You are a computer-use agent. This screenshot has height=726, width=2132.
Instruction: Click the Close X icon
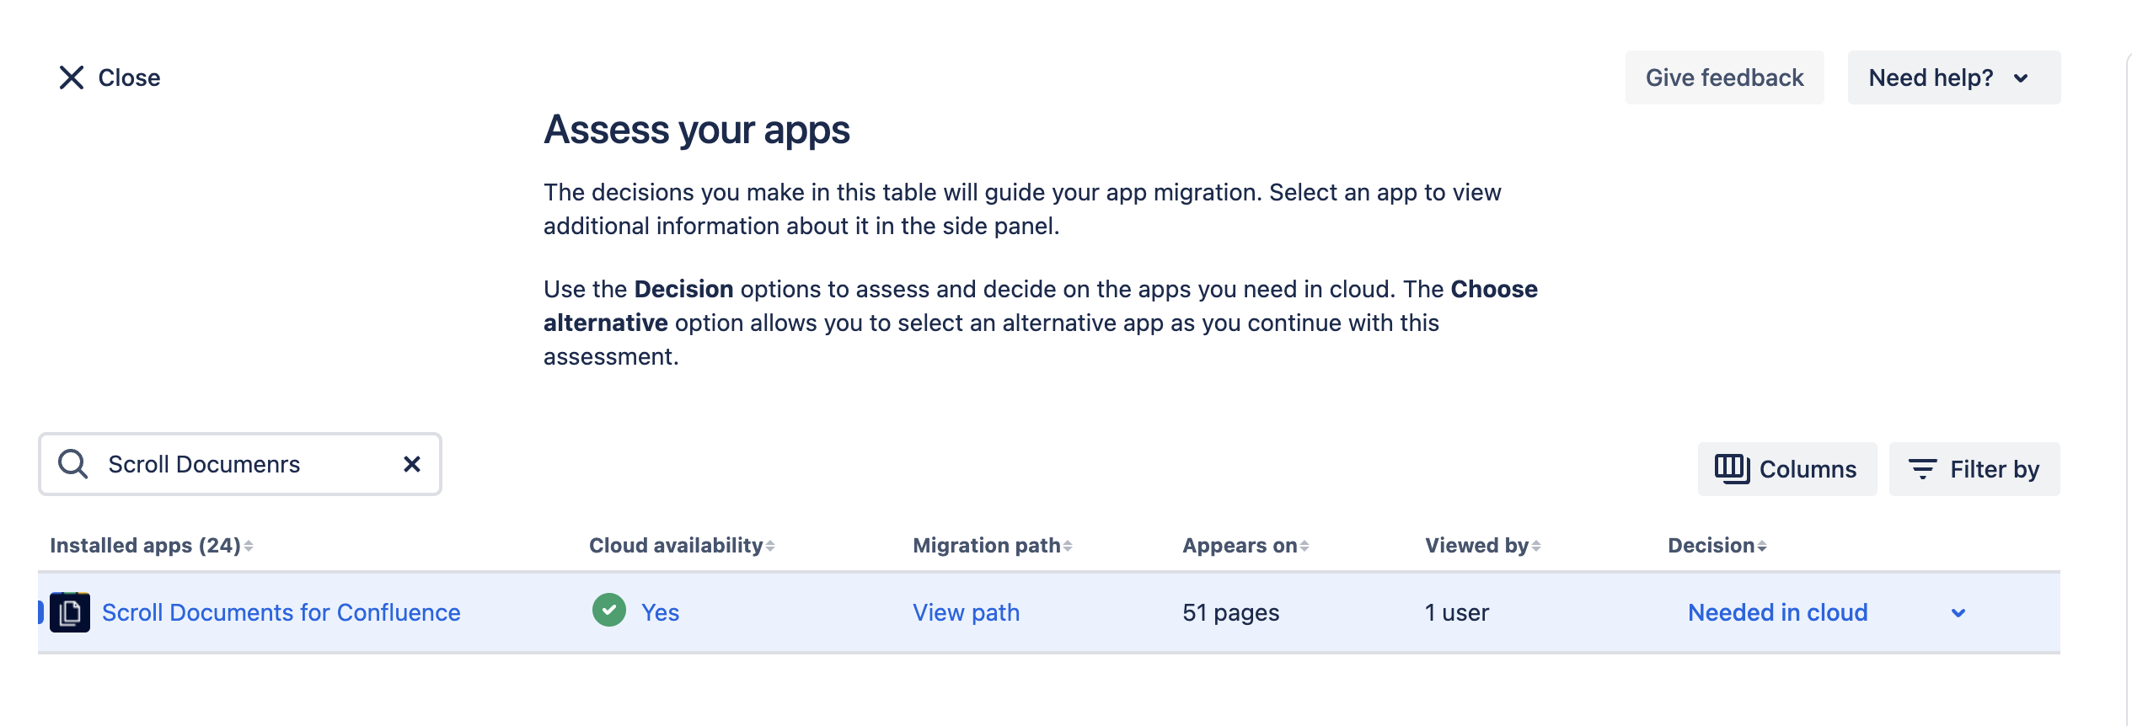point(72,77)
